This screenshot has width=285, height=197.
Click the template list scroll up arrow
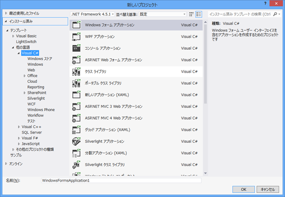[x=205, y=22]
